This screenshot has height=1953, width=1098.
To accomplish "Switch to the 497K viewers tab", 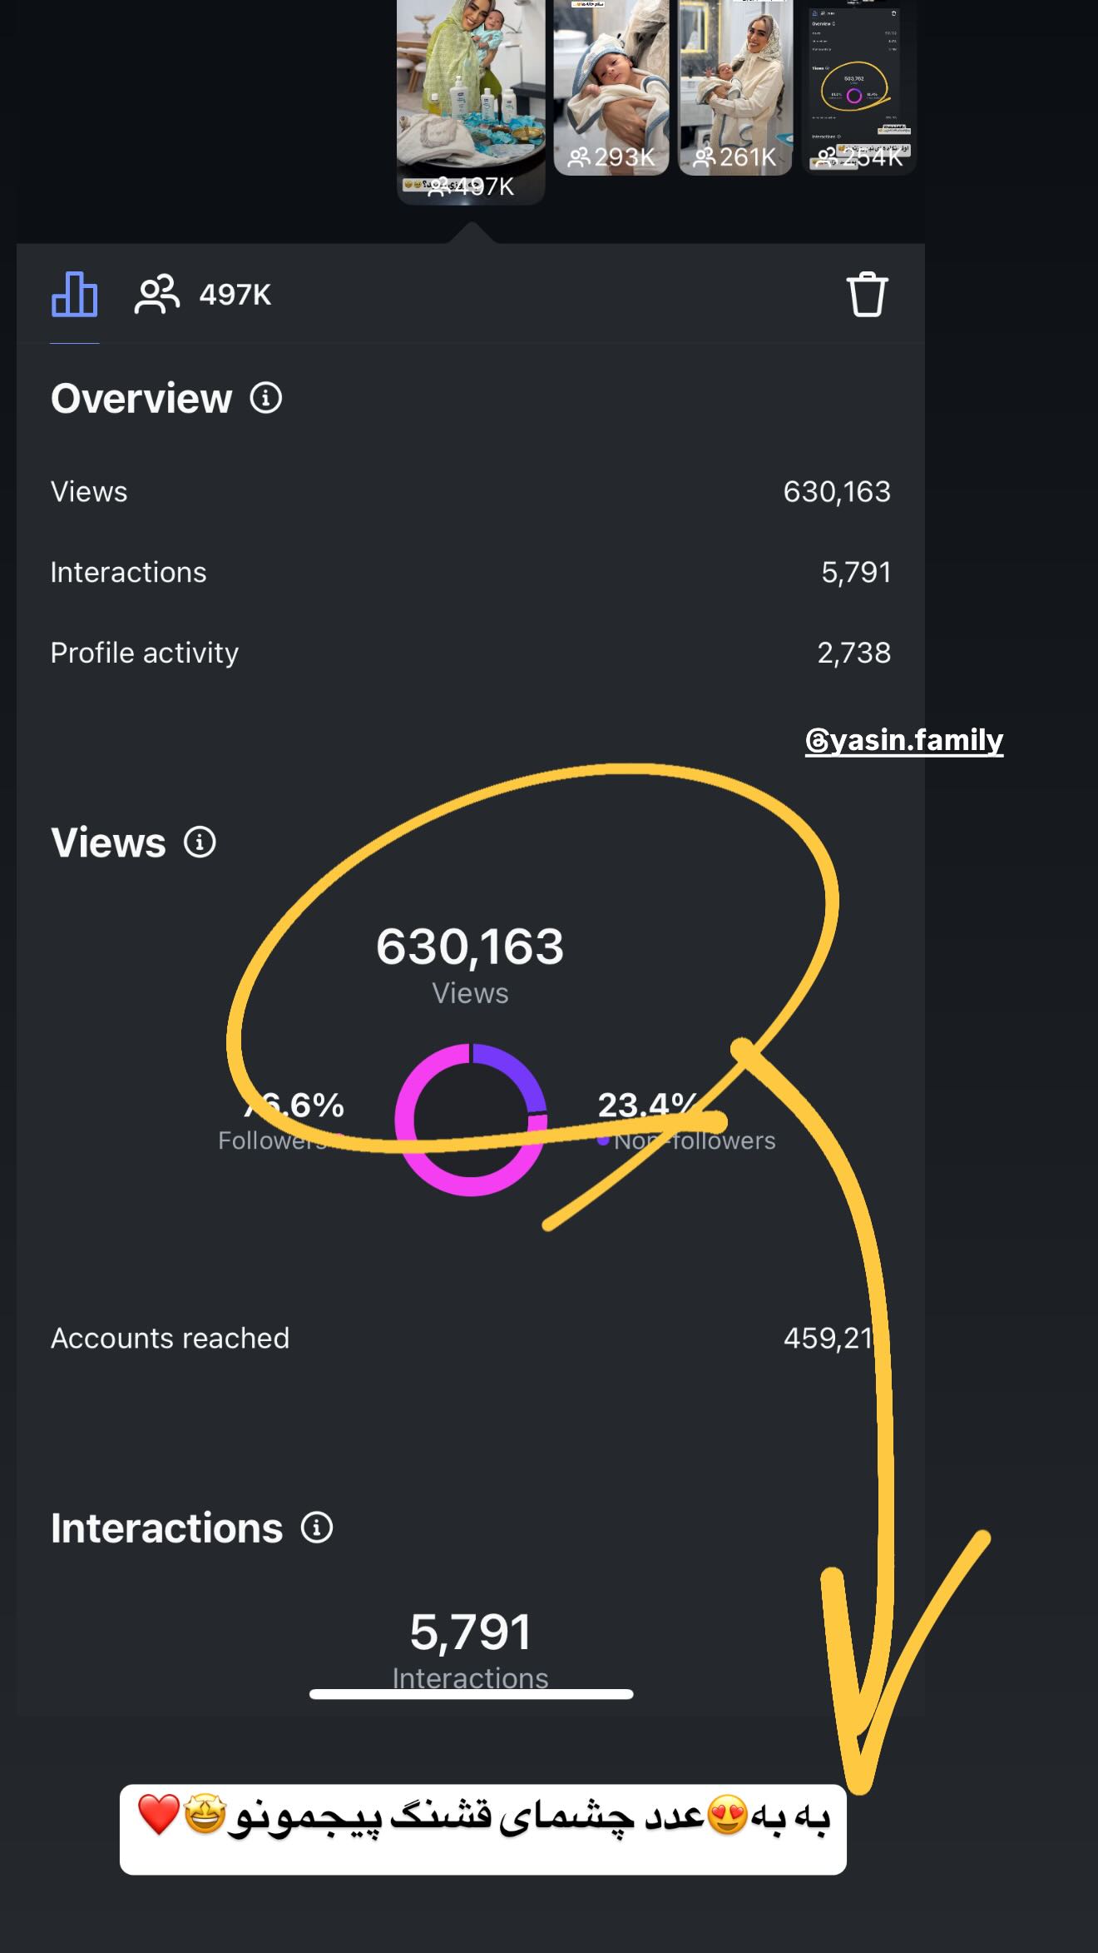I will (x=203, y=295).
